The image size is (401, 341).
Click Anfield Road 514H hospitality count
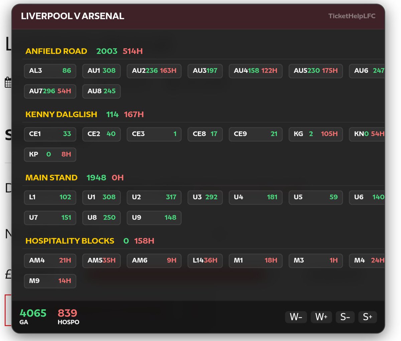pos(133,51)
